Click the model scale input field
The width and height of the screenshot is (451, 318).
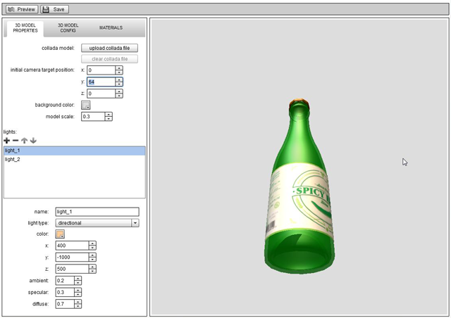(93, 117)
